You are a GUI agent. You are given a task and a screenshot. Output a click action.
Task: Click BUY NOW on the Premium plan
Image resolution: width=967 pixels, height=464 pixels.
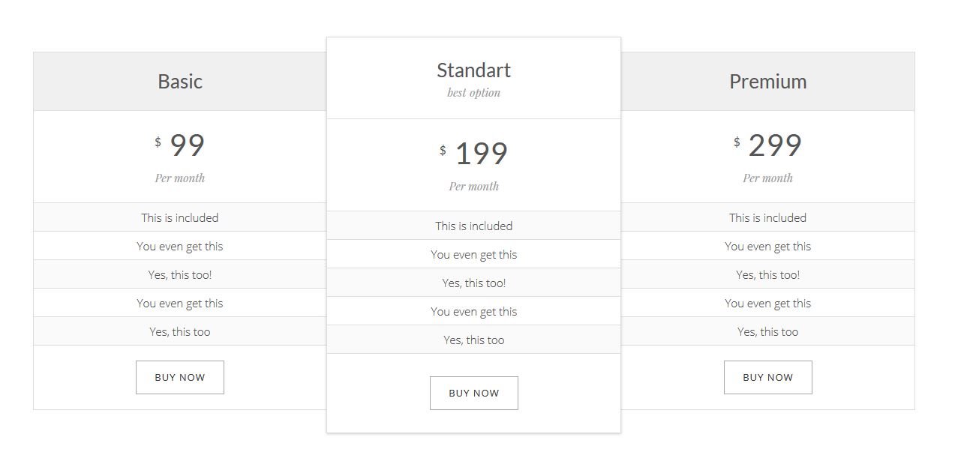pyautogui.click(x=767, y=377)
